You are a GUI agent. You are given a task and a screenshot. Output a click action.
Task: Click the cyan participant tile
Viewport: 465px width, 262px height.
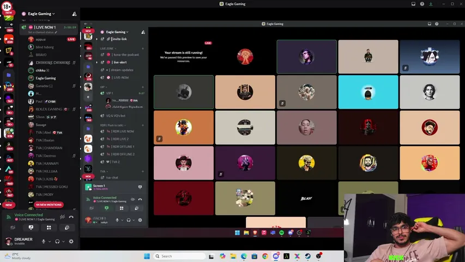[x=368, y=92]
